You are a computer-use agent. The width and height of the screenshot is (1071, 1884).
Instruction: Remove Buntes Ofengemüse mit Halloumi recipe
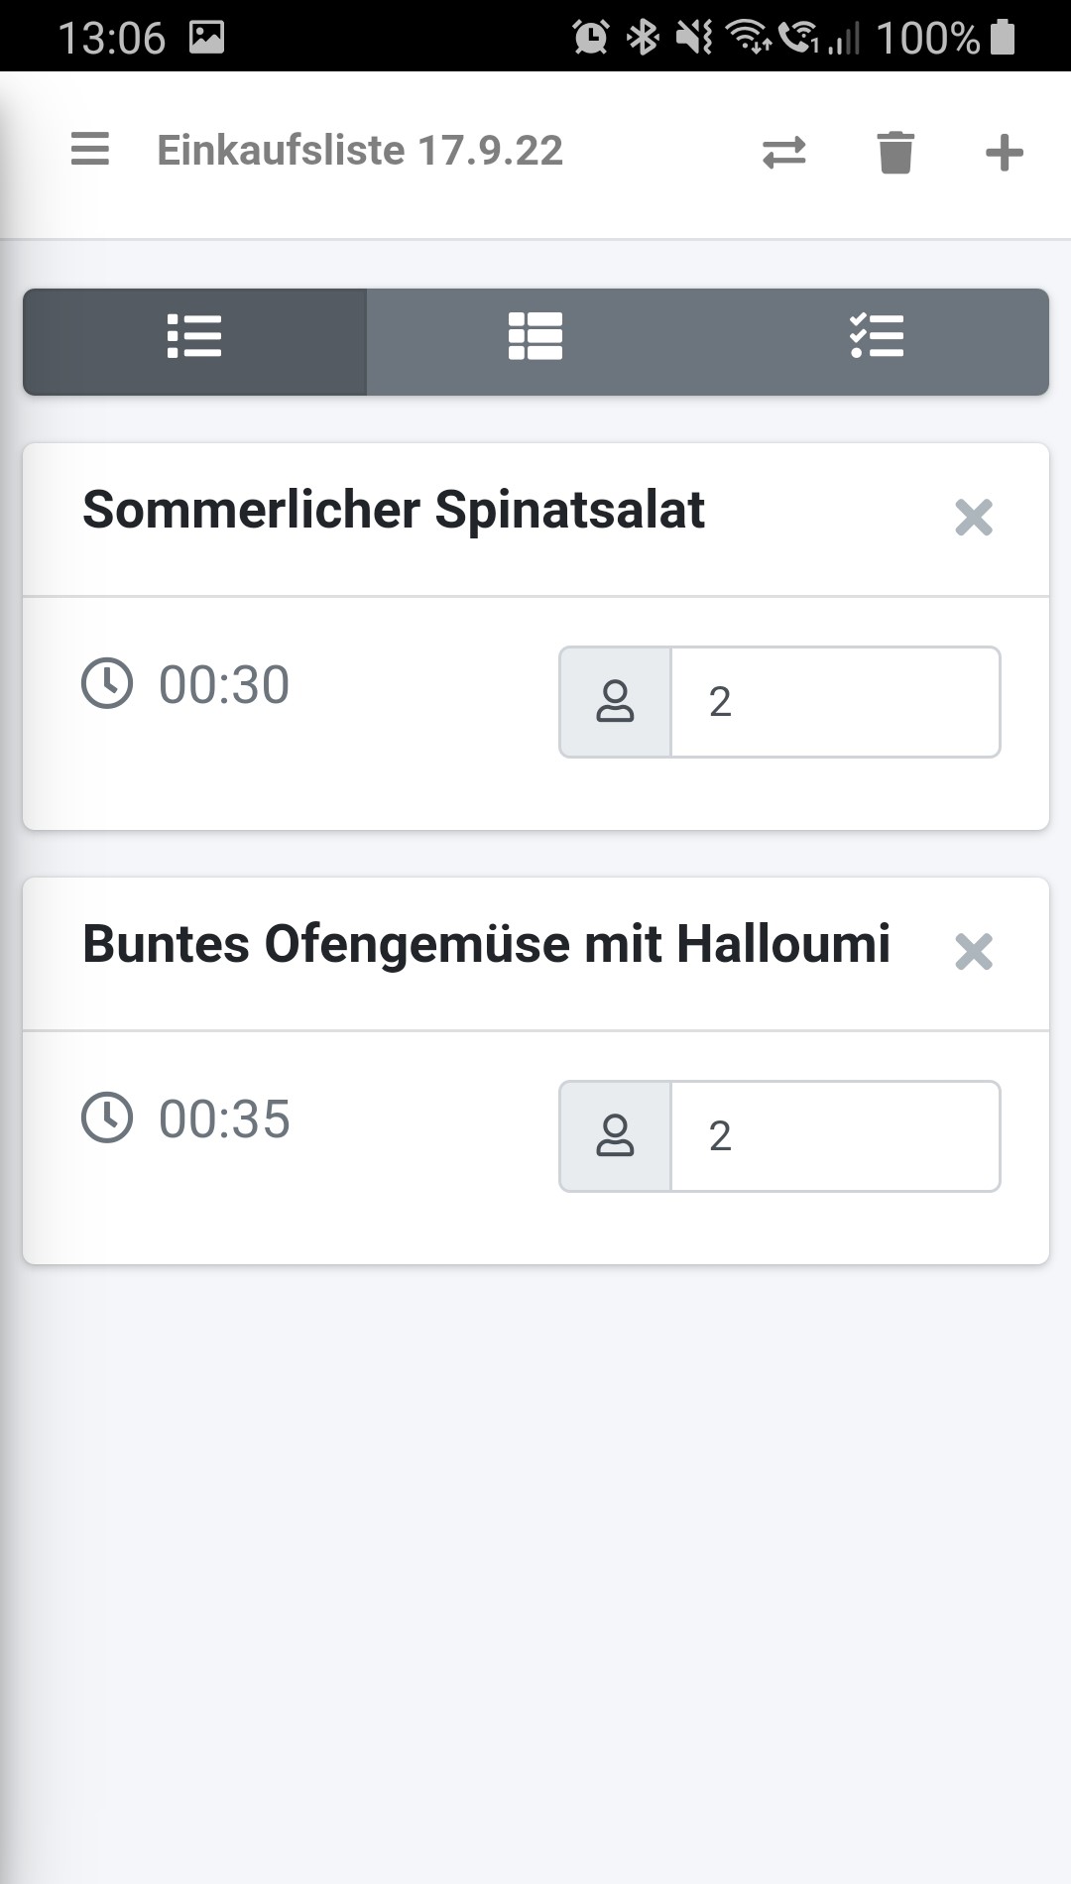pos(973,952)
